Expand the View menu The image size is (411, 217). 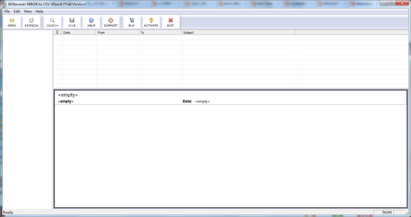(x=28, y=11)
